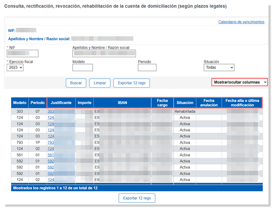This screenshot has height=208, width=272.
Task: Open the justificante link starting with 793
Action: 51,143
